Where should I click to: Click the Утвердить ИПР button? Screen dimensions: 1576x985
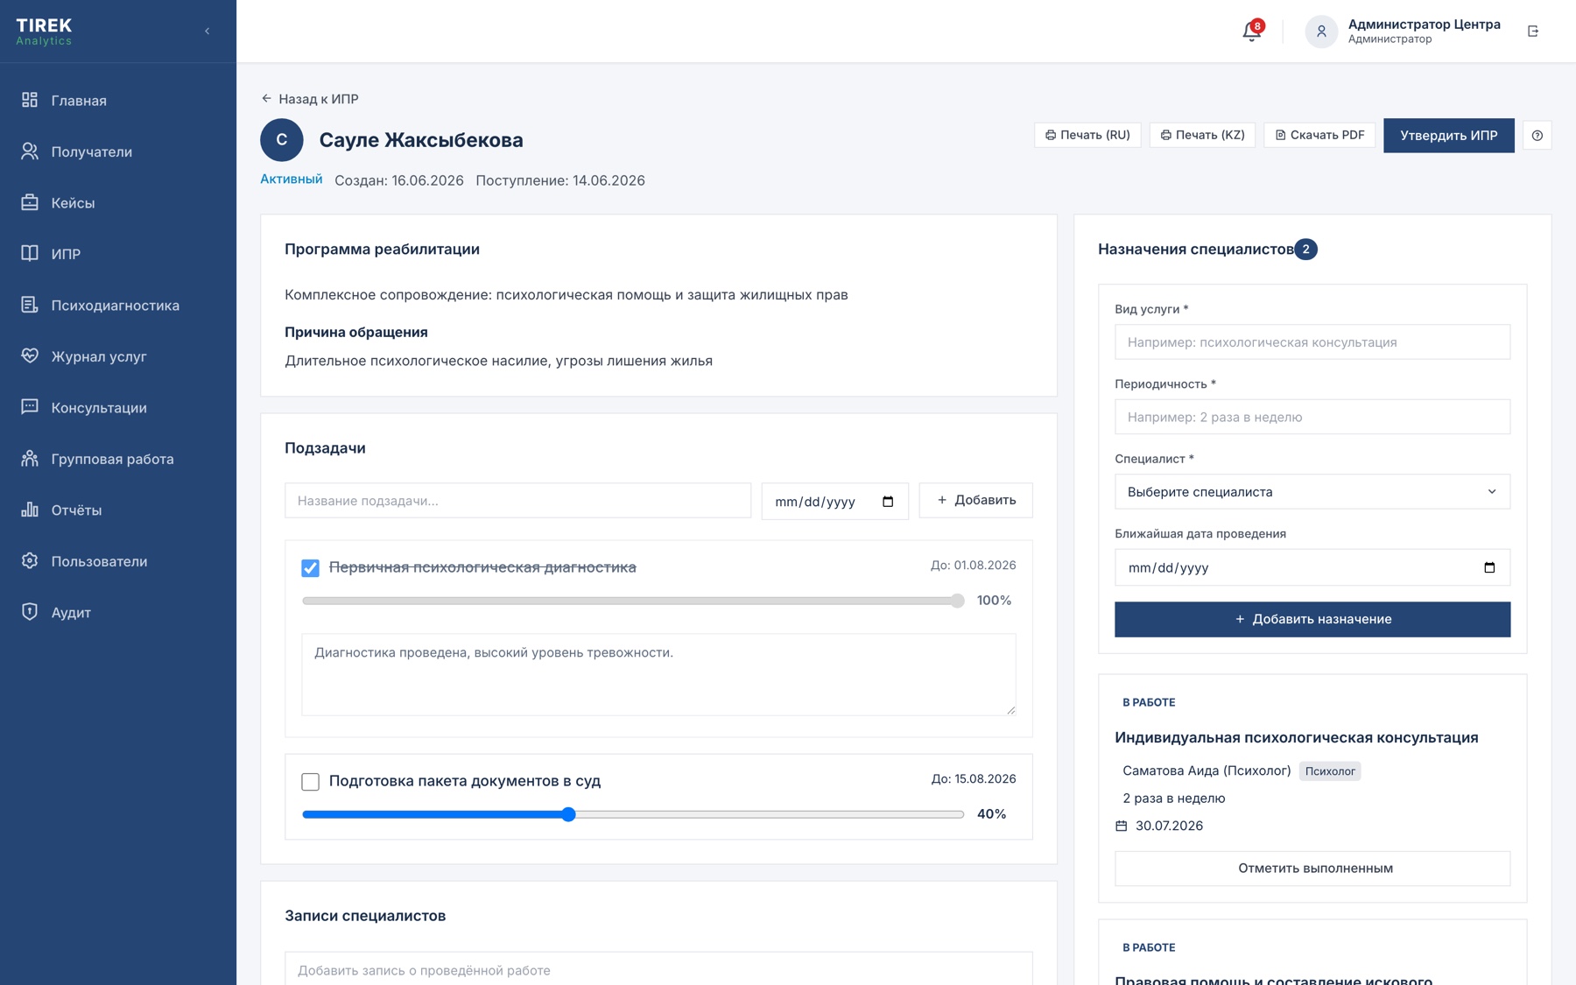click(x=1448, y=136)
